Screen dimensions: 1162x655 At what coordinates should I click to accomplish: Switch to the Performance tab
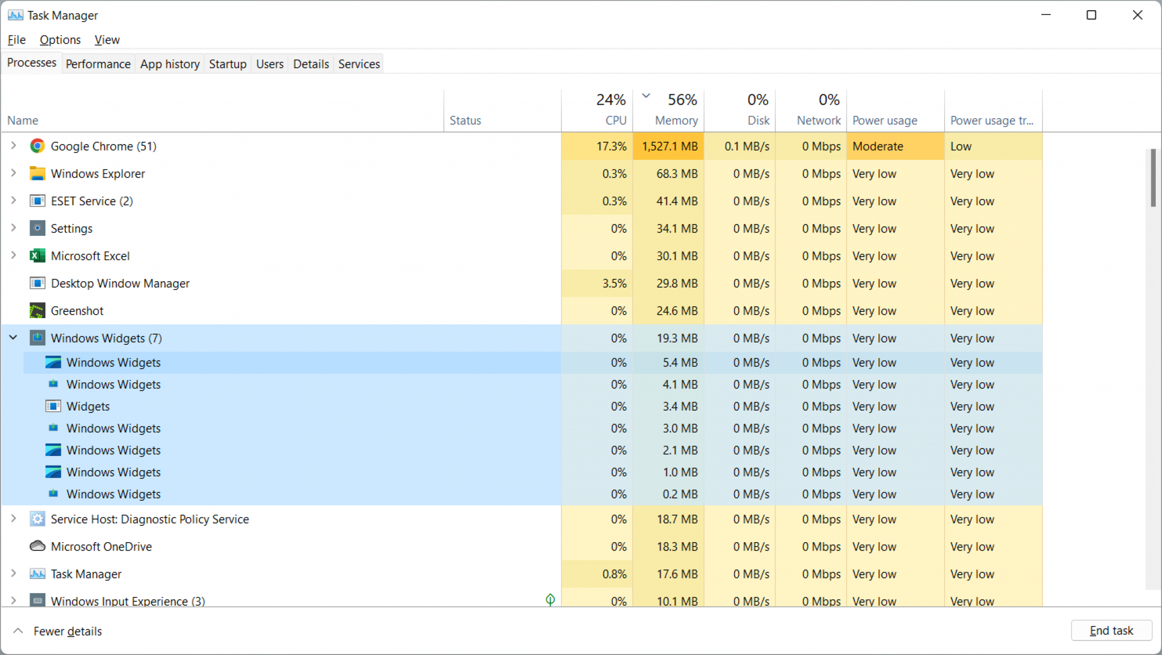coord(98,64)
